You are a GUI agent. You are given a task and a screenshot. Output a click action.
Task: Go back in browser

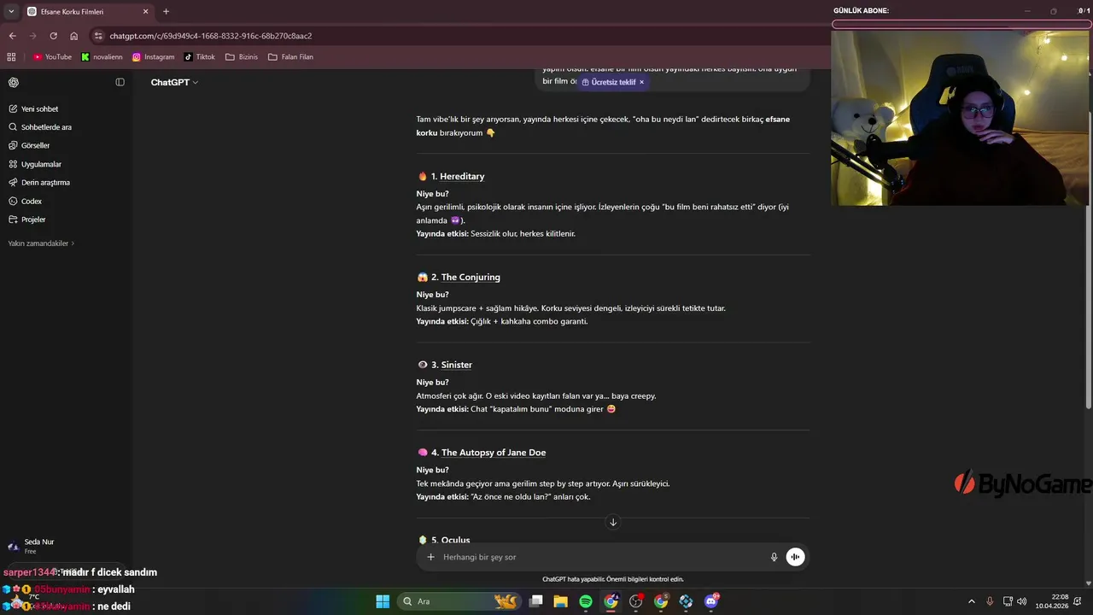tap(12, 36)
